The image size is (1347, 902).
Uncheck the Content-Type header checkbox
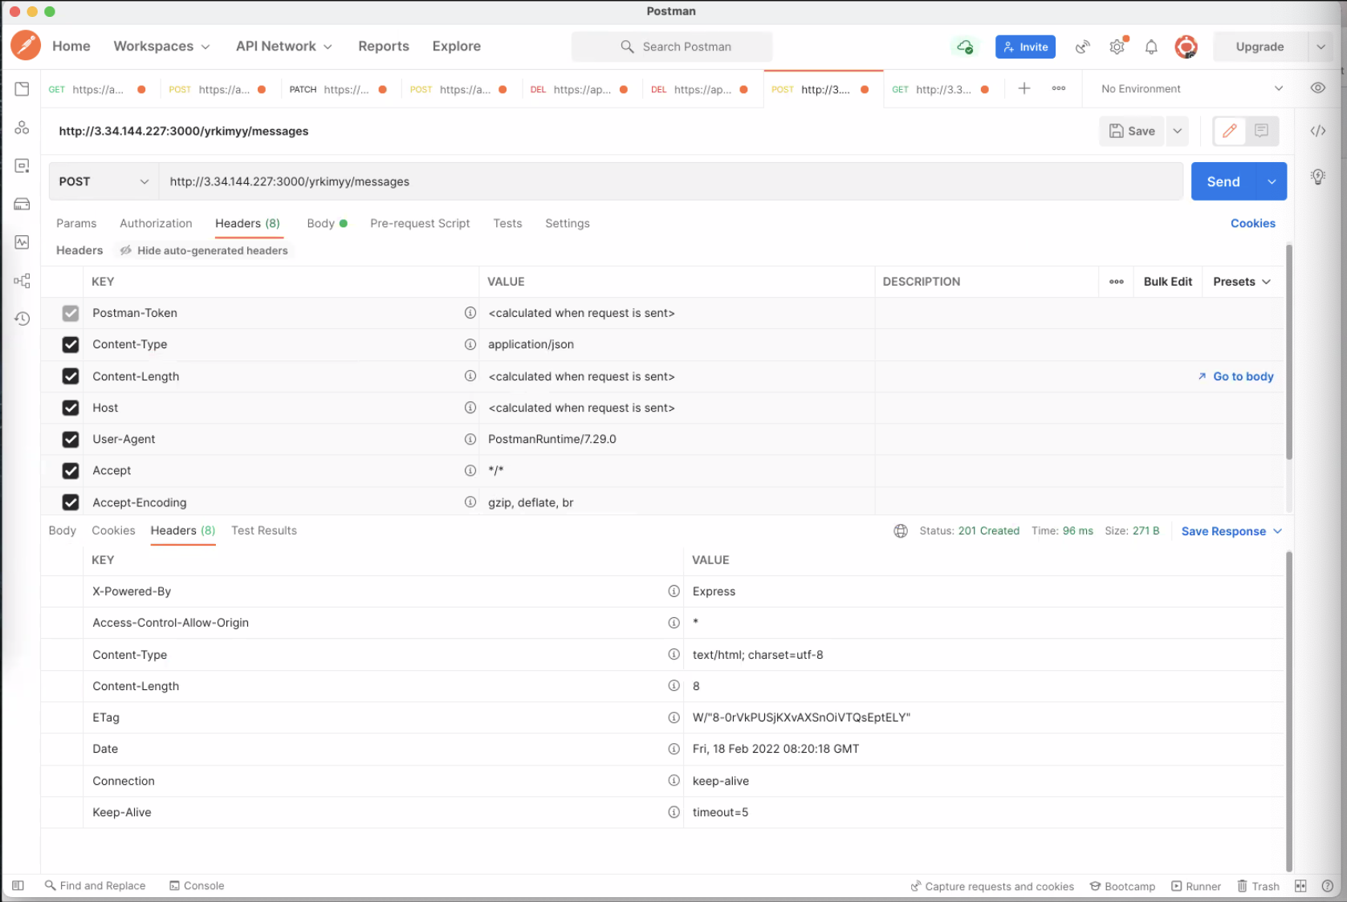[x=71, y=344]
